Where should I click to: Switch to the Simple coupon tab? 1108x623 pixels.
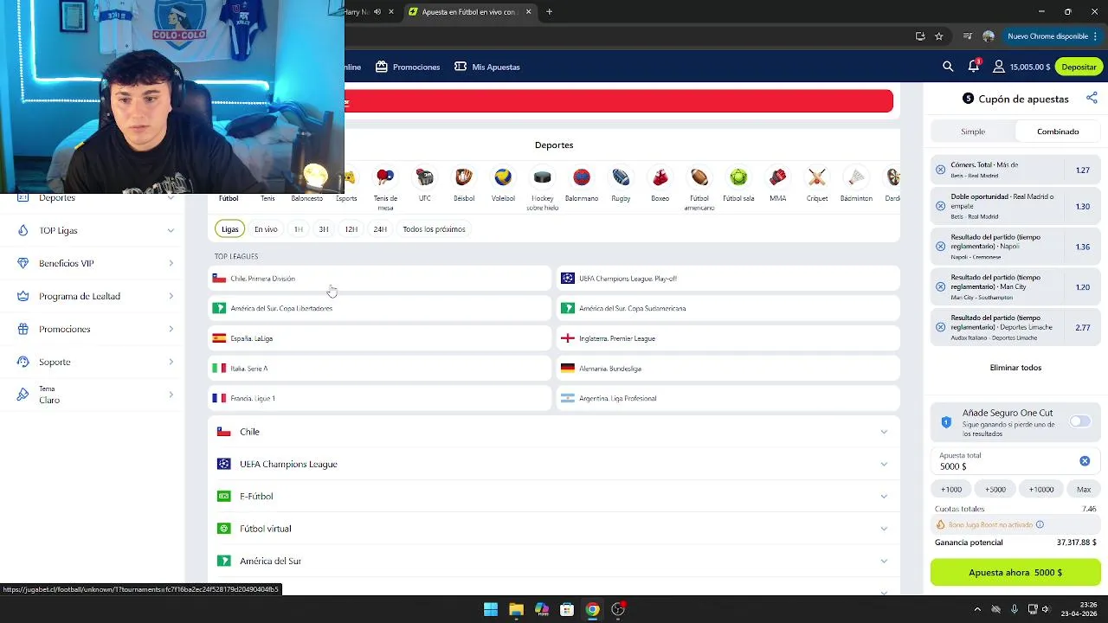point(973,132)
